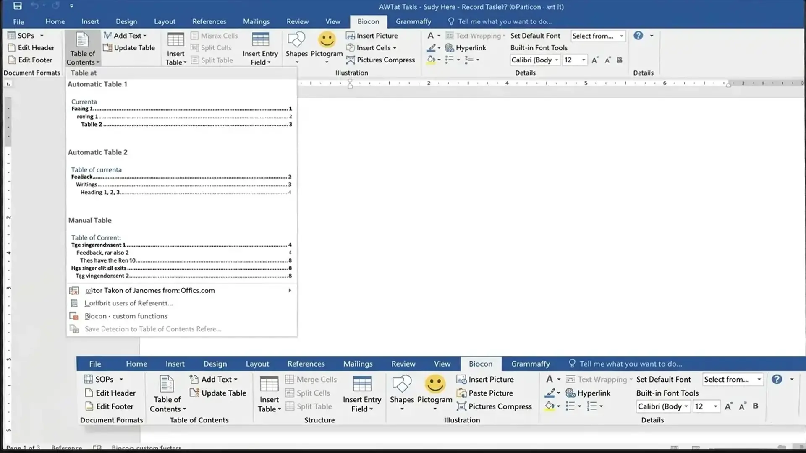Click Update Table in Table of Contents group
This screenshot has height=453, width=806.
[x=130, y=47]
